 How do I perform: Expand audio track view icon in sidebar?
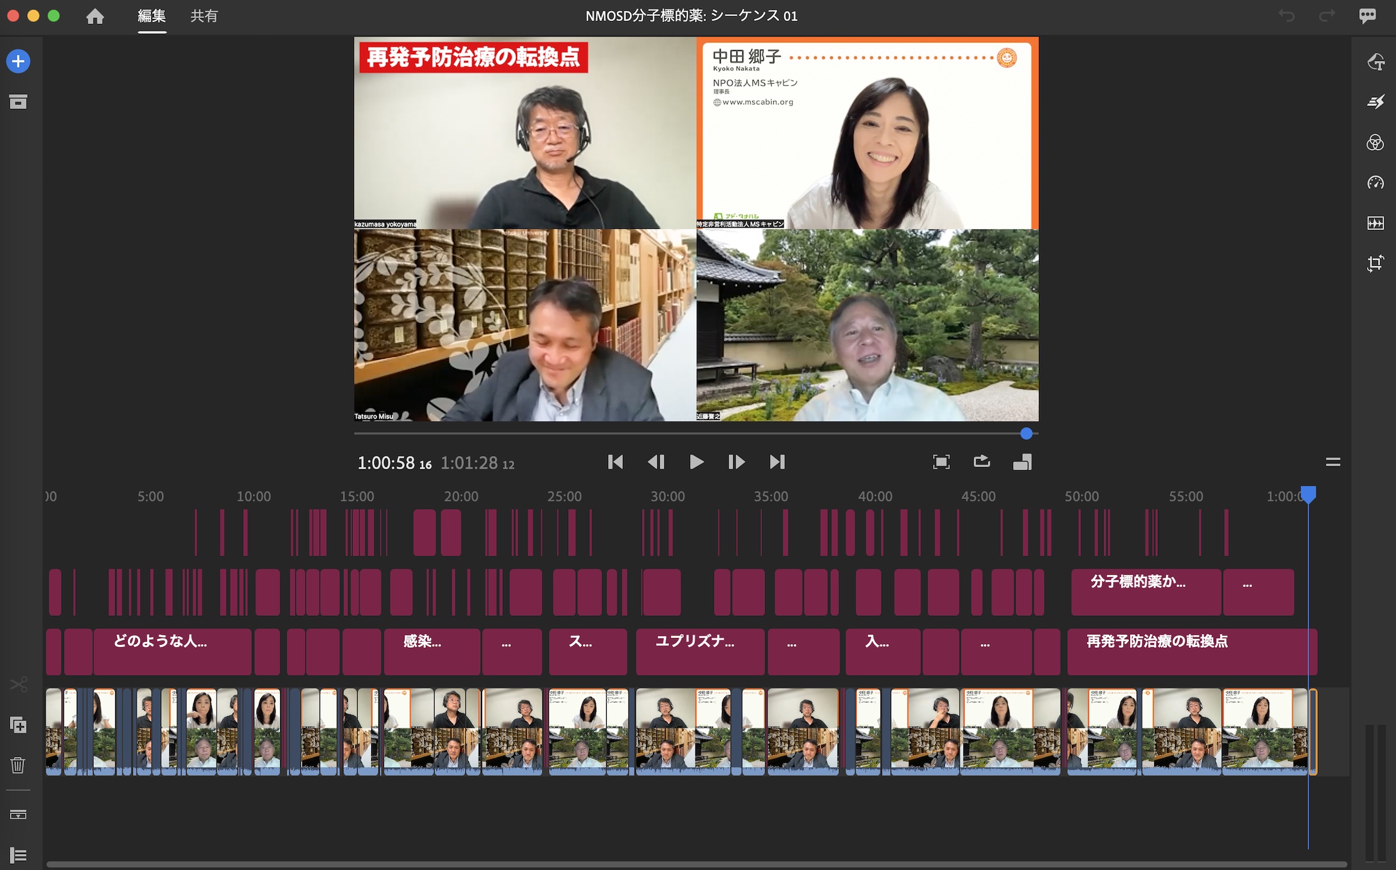(x=18, y=815)
